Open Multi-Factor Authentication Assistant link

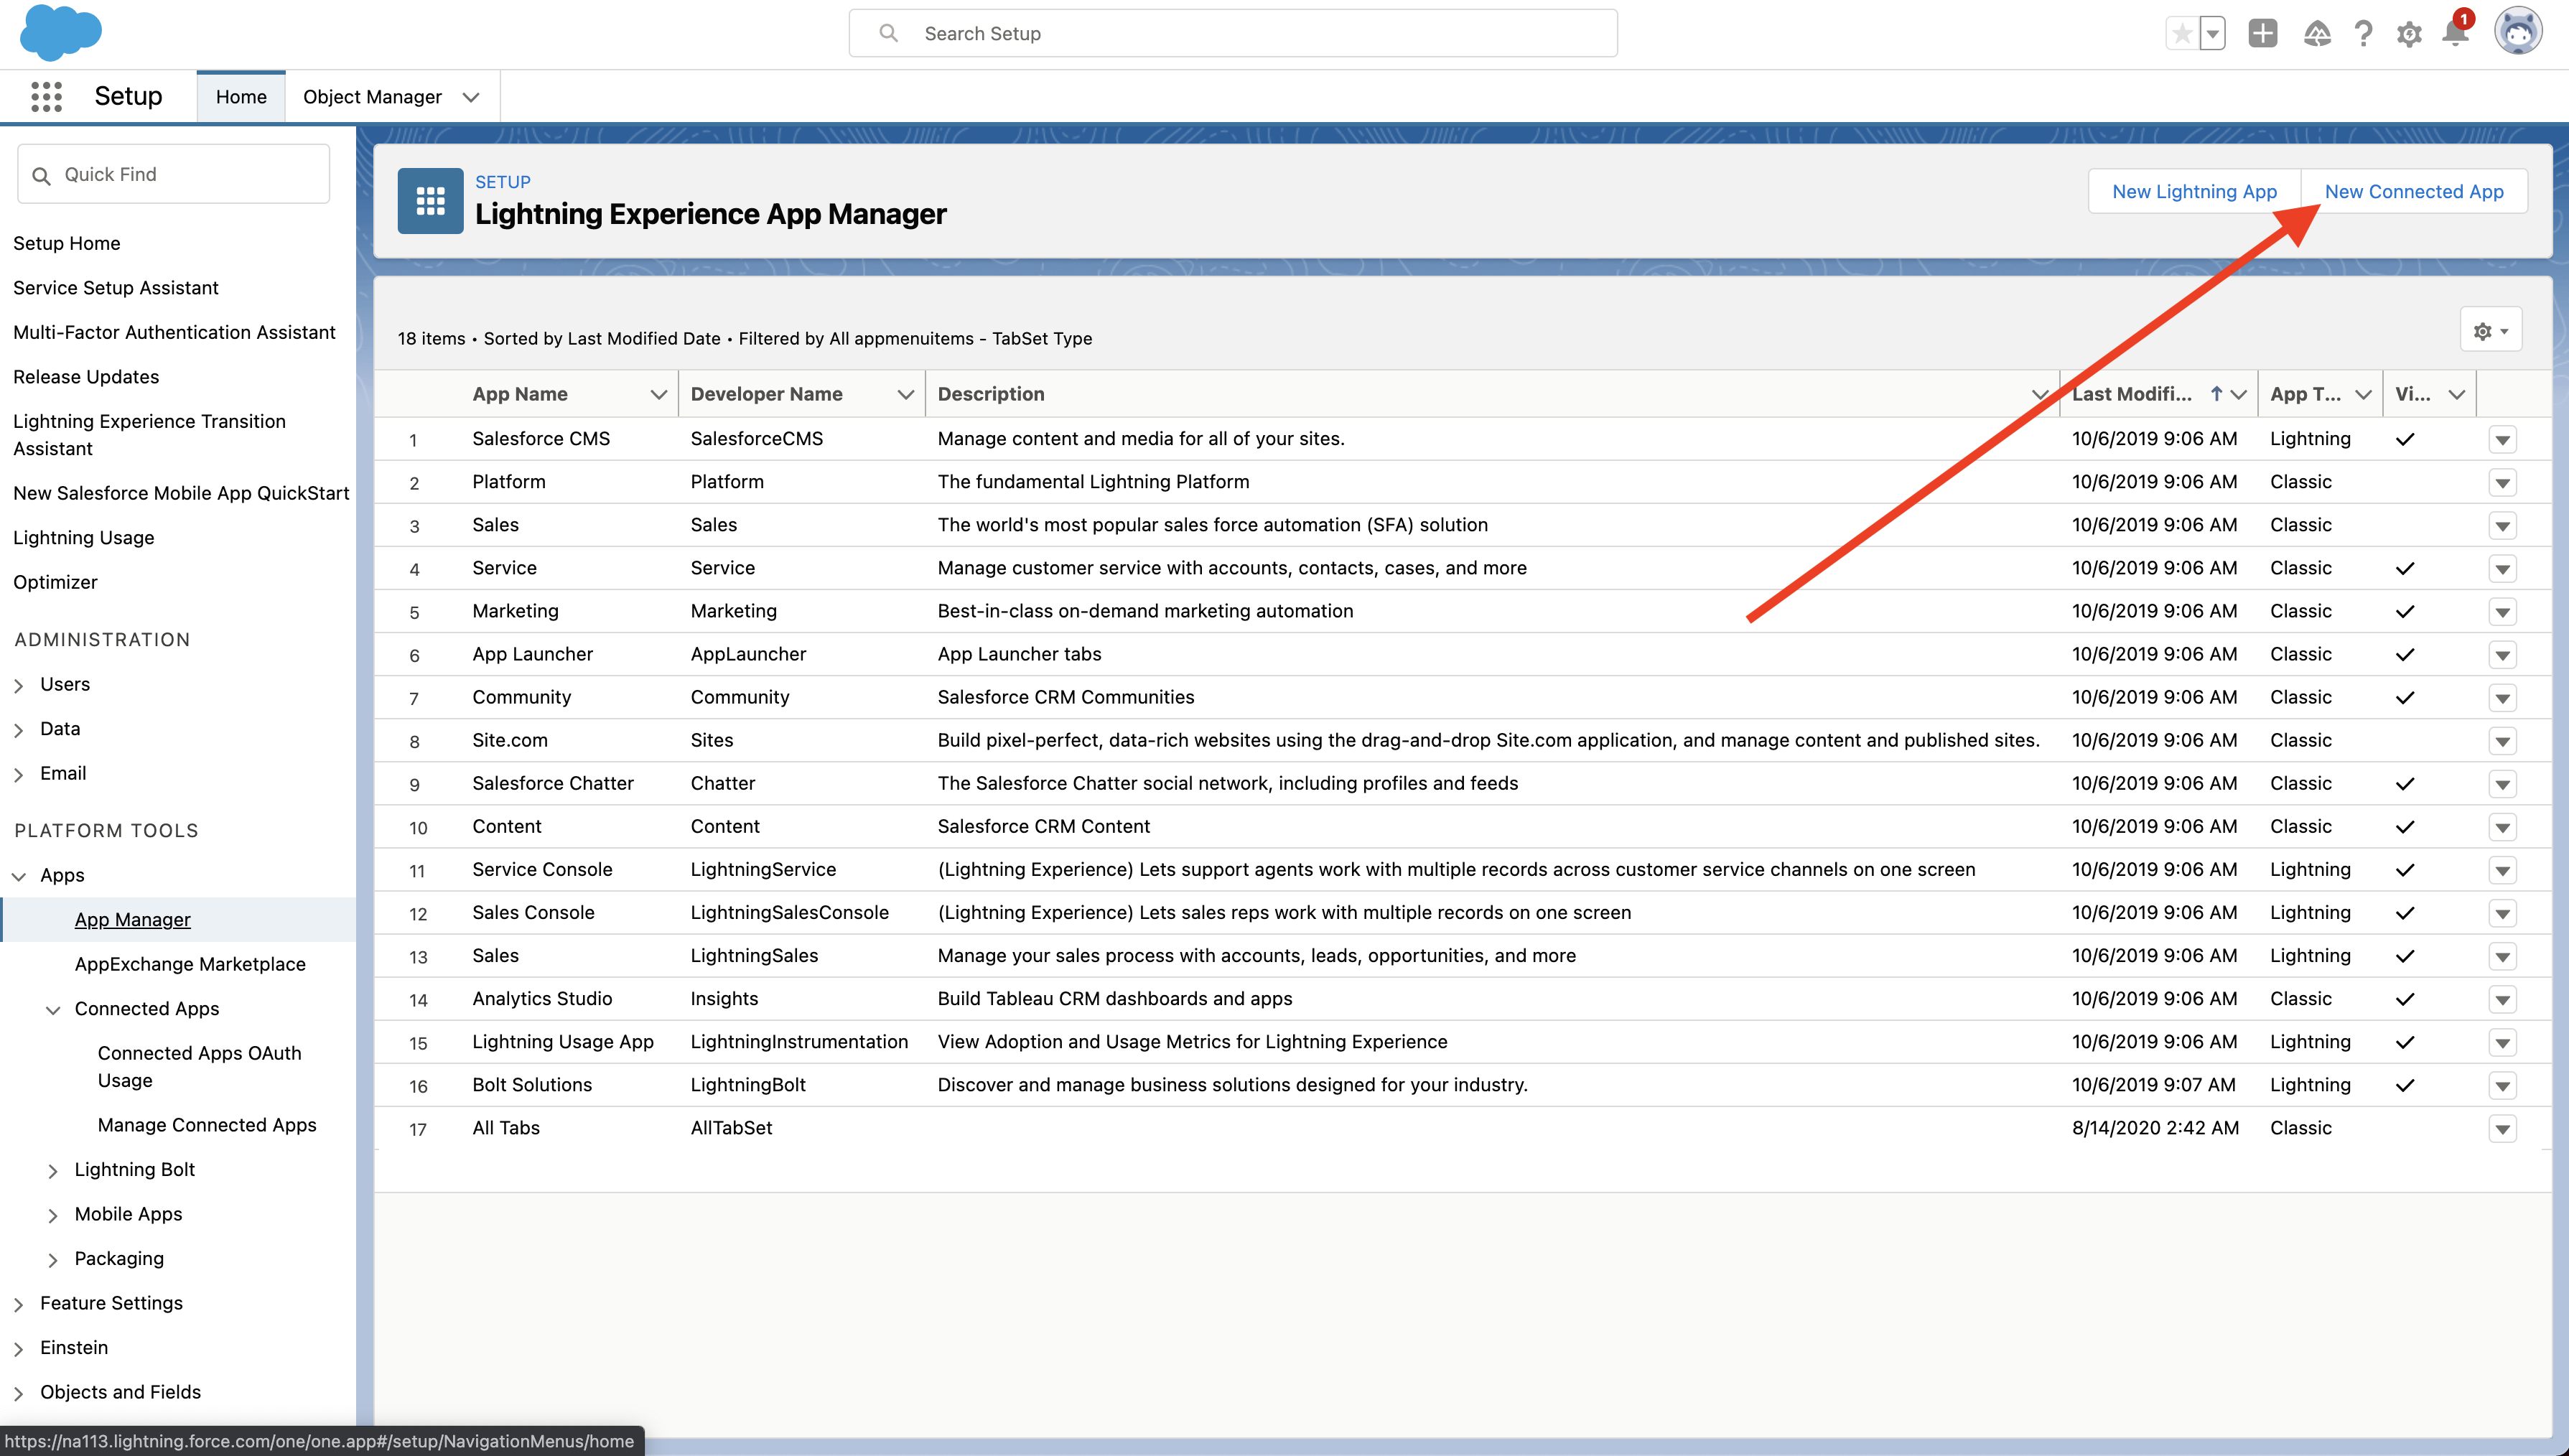coord(174,332)
